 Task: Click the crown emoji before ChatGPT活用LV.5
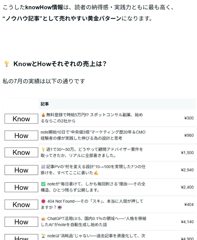(43, 219)
